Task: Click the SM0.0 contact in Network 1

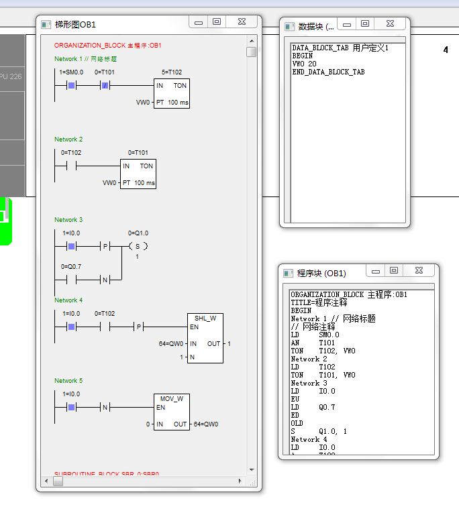Action: [71, 86]
